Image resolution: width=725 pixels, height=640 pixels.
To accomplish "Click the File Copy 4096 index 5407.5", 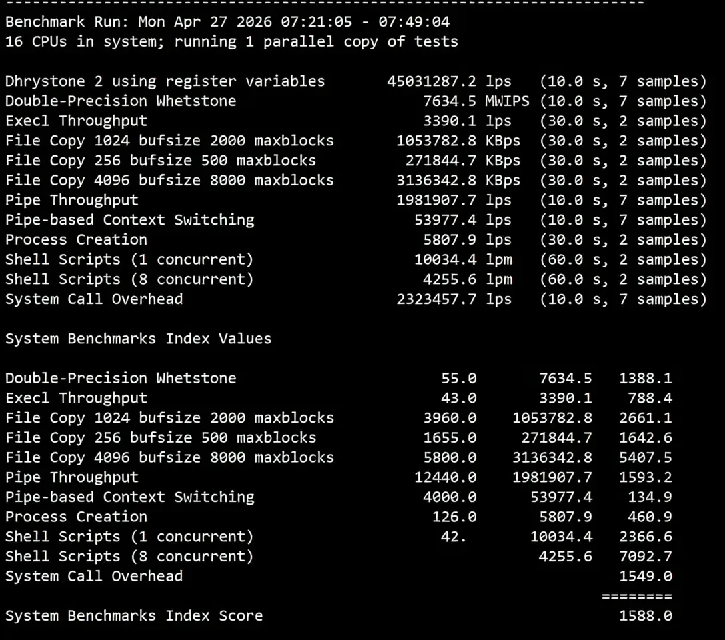I will [646, 457].
